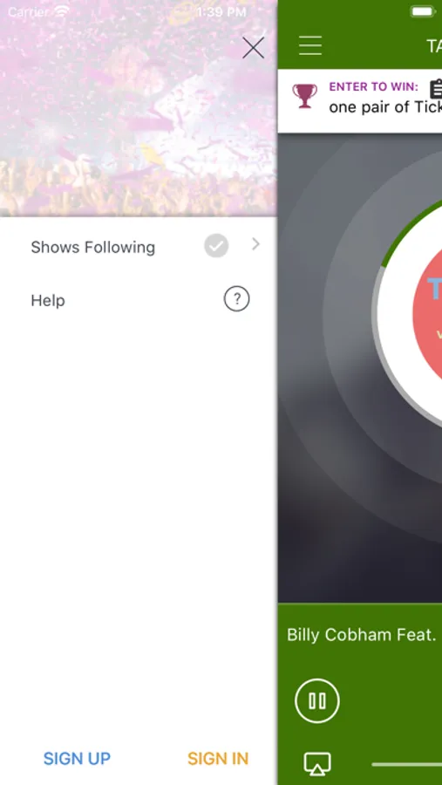This screenshot has width=442, height=785.
Task: Open AirPlay casting icon
Action: (317, 764)
